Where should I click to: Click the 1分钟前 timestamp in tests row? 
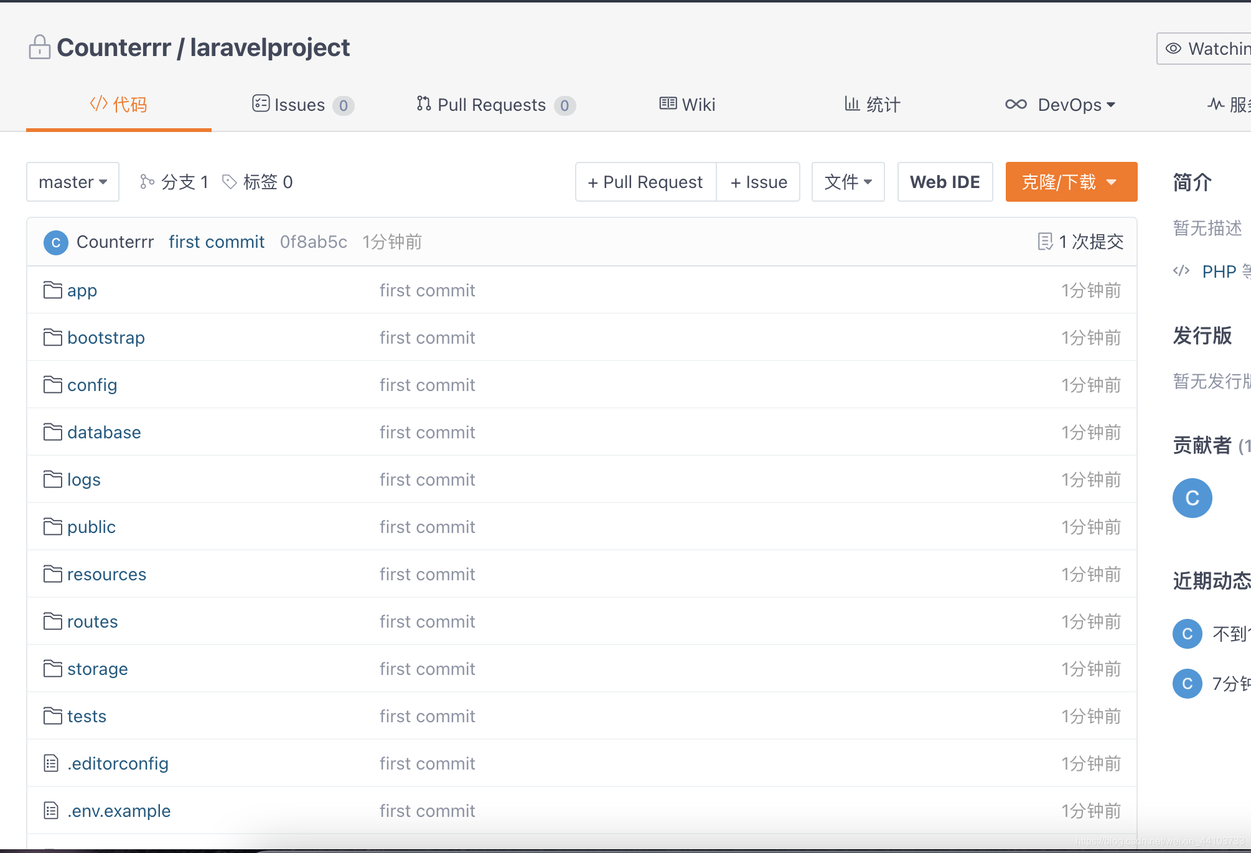pos(1091,716)
